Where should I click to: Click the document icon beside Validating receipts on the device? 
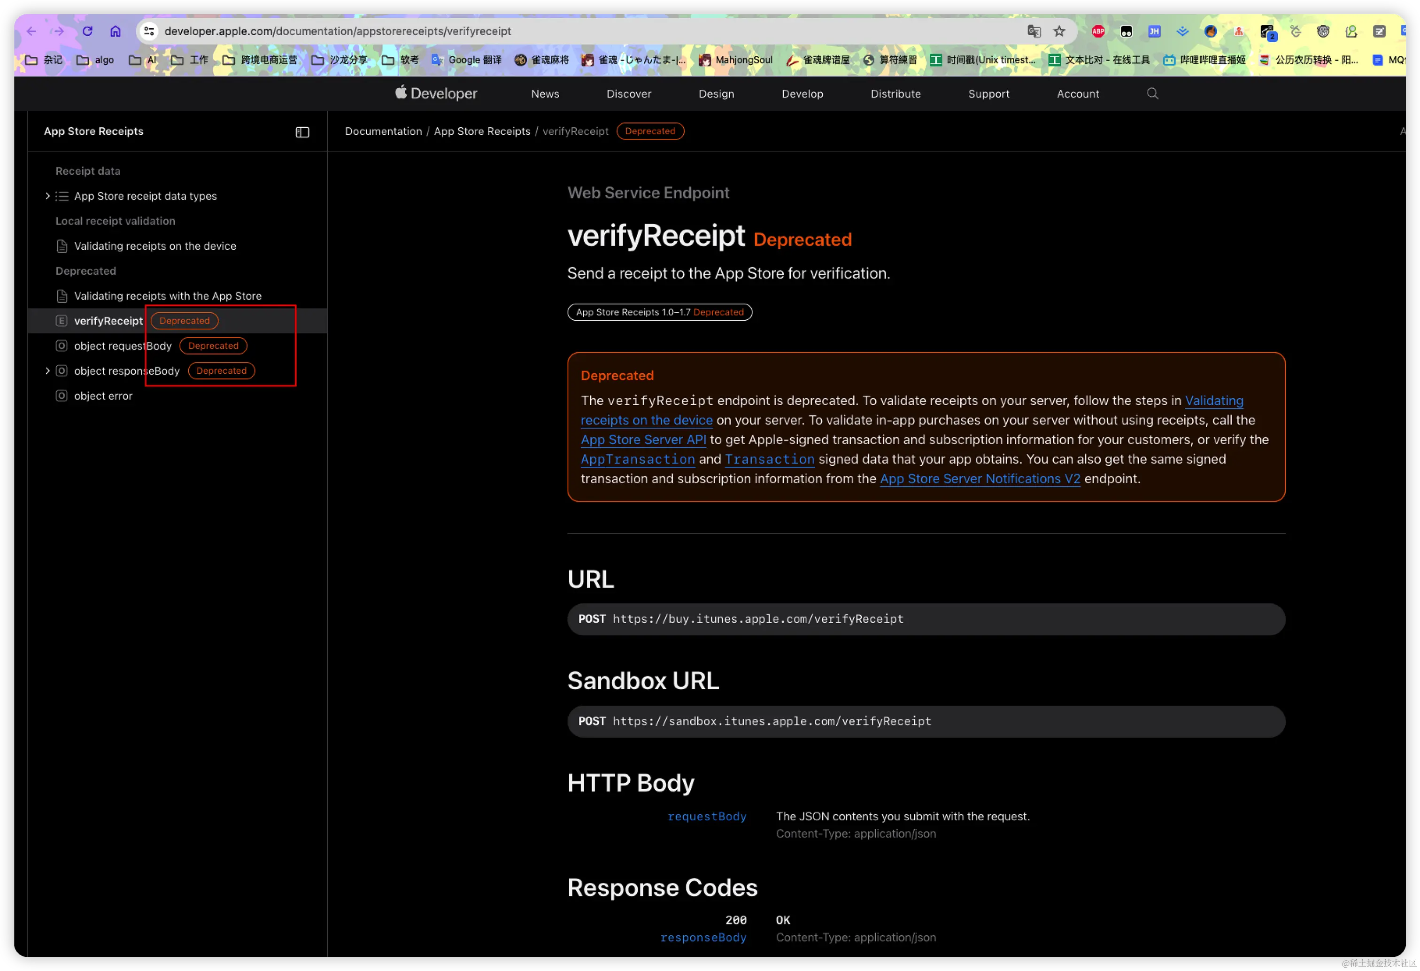[61, 246]
